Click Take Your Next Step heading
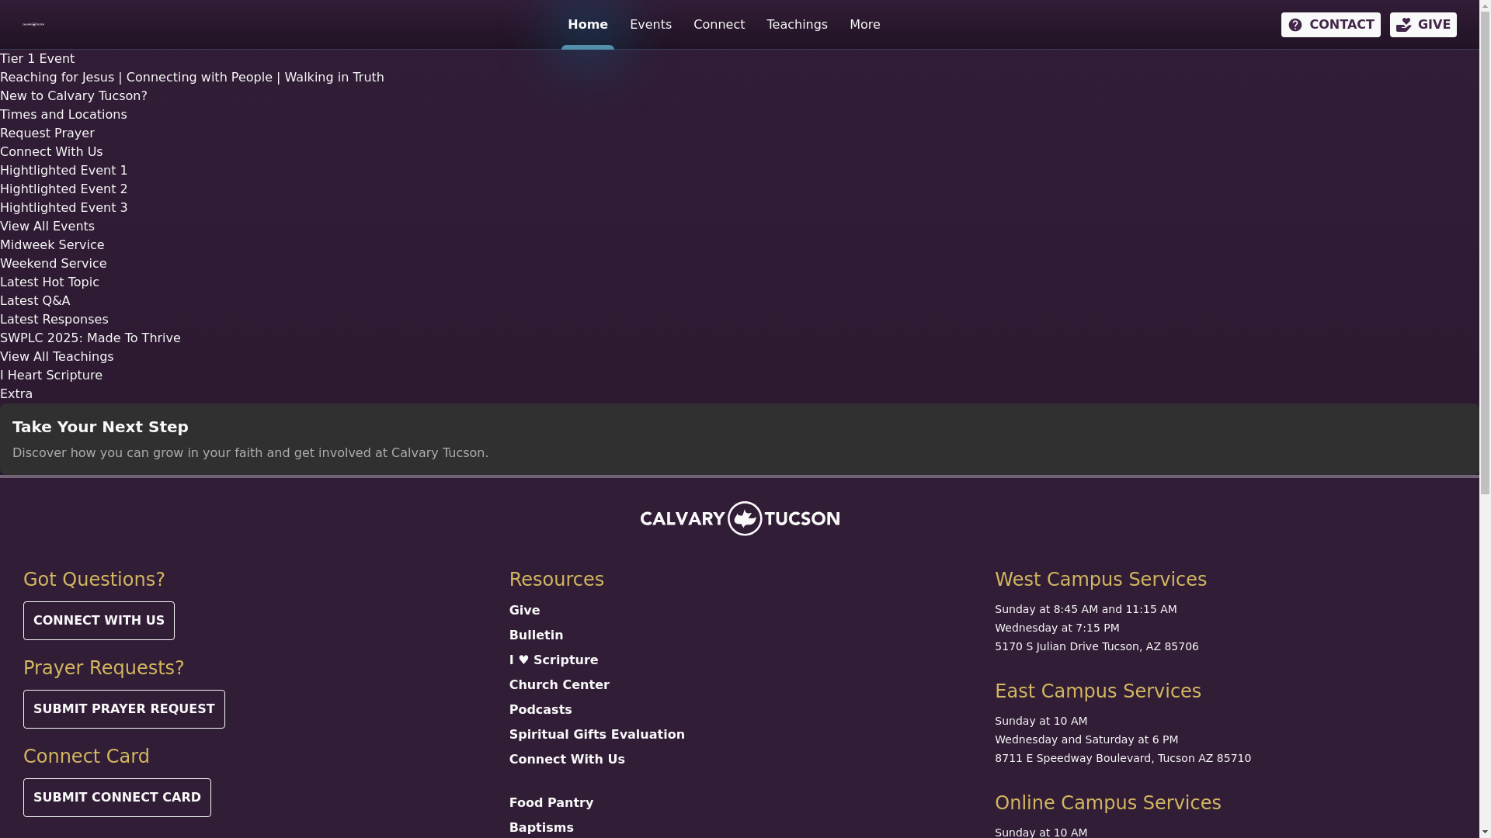This screenshot has height=838, width=1491. point(100,427)
